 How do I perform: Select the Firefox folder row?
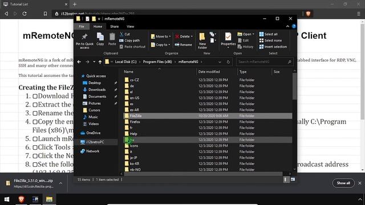pos(208,122)
